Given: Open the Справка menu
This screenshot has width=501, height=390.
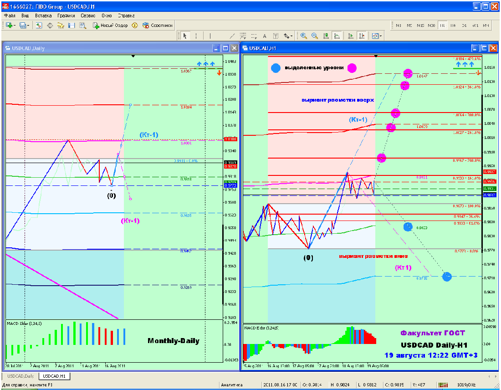Looking at the screenshot, I should pos(126,15).
